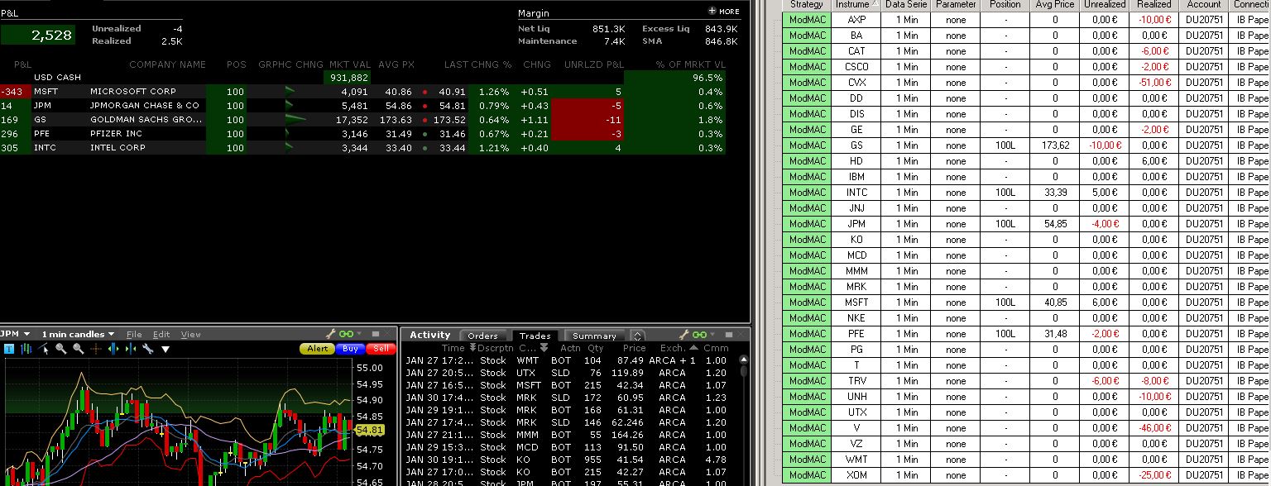The height and width of the screenshot is (486, 1271).
Task: Click the ModMAC strategy cell for AXP
Action: [x=808, y=20]
